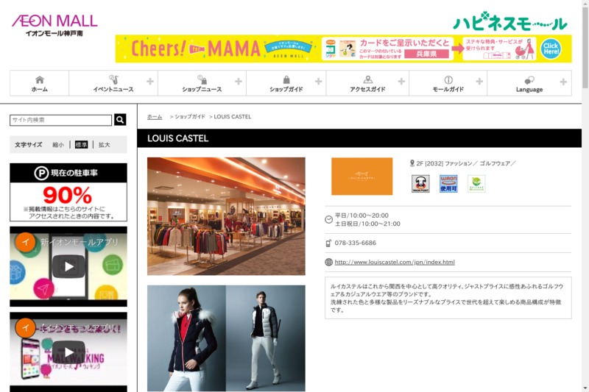The width and height of the screenshot is (589, 392).
Task: Click the LOUIS CASTEL store interior photo
Action: pos(226,216)
